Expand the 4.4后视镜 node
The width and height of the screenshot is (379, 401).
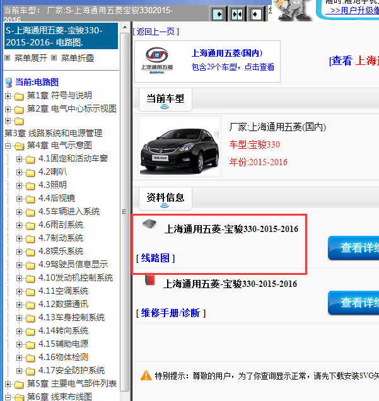[x=19, y=199]
